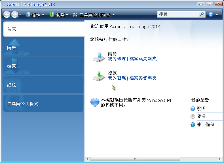Click the scrollbar right arrow
224x163 pixels.
[x=220, y=159]
